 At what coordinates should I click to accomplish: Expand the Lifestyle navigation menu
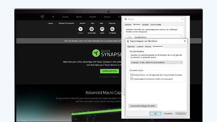pyautogui.click(x=92, y=17)
